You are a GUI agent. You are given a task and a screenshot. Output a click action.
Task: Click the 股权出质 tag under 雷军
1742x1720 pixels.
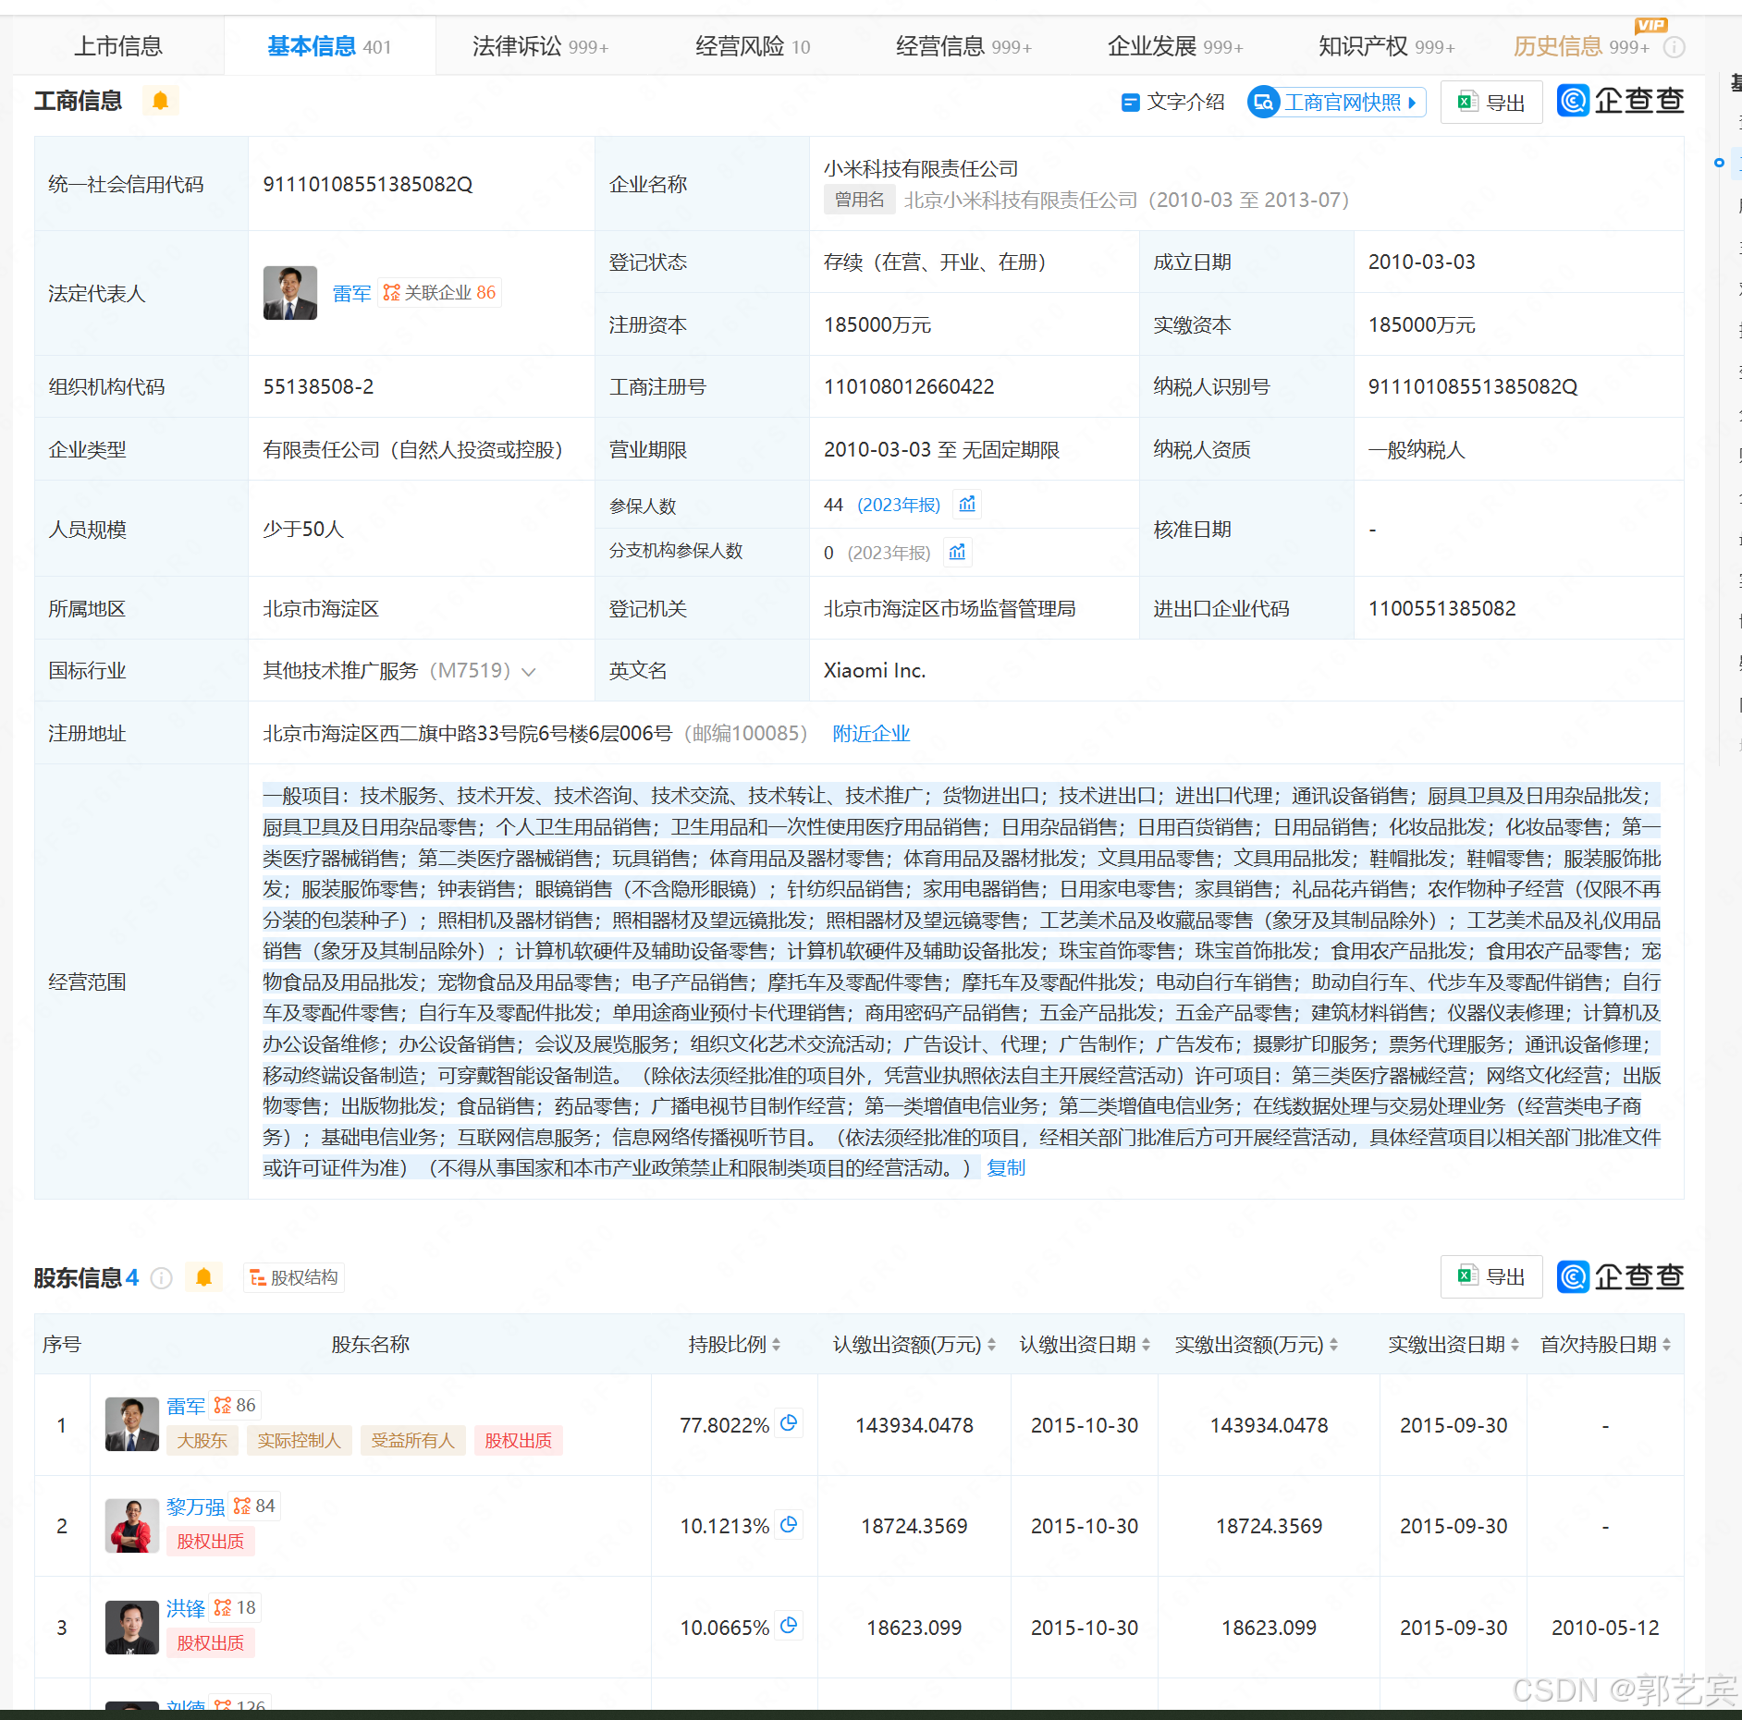click(518, 1440)
